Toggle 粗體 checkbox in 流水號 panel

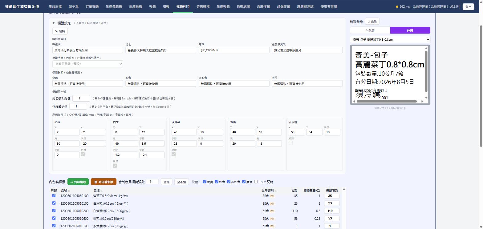click(291, 143)
